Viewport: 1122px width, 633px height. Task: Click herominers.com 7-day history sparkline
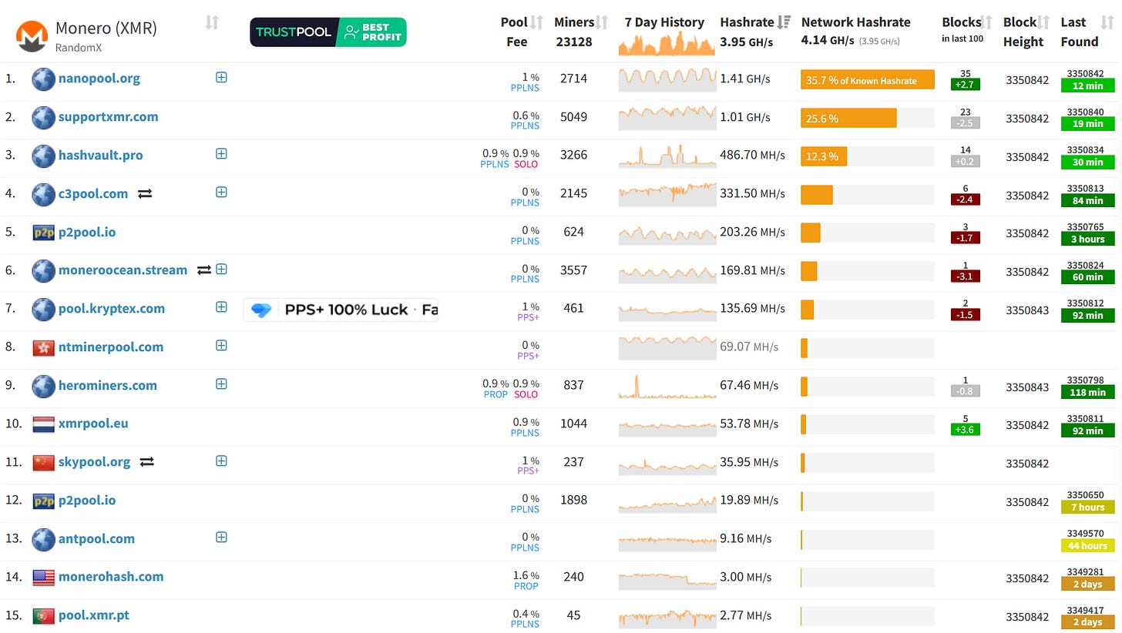click(667, 386)
